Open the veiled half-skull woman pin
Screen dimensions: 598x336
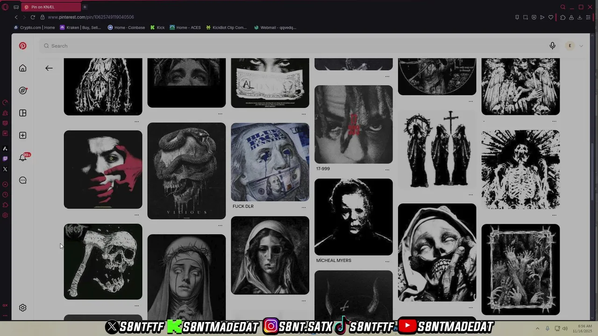tap(270, 255)
